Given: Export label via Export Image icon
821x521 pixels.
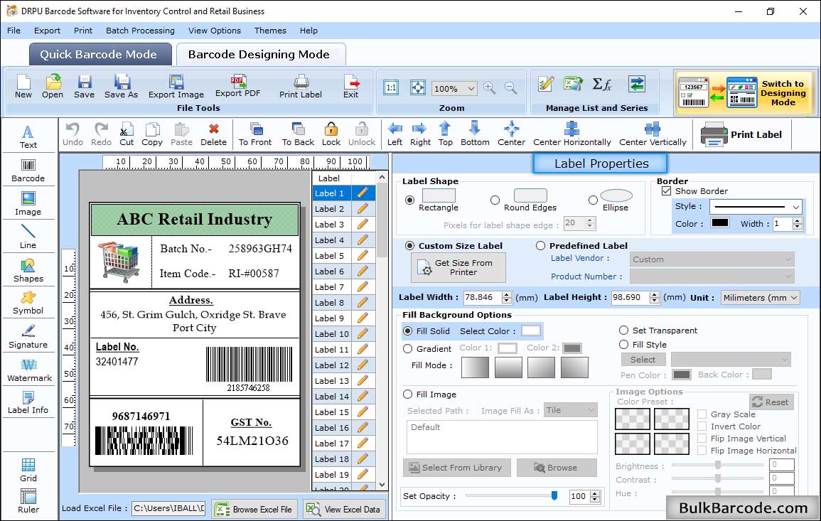Looking at the screenshot, I should (x=176, y=87).
